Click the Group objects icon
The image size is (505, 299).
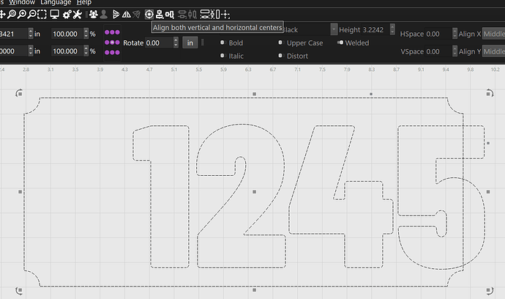click(x=94, y=14)
